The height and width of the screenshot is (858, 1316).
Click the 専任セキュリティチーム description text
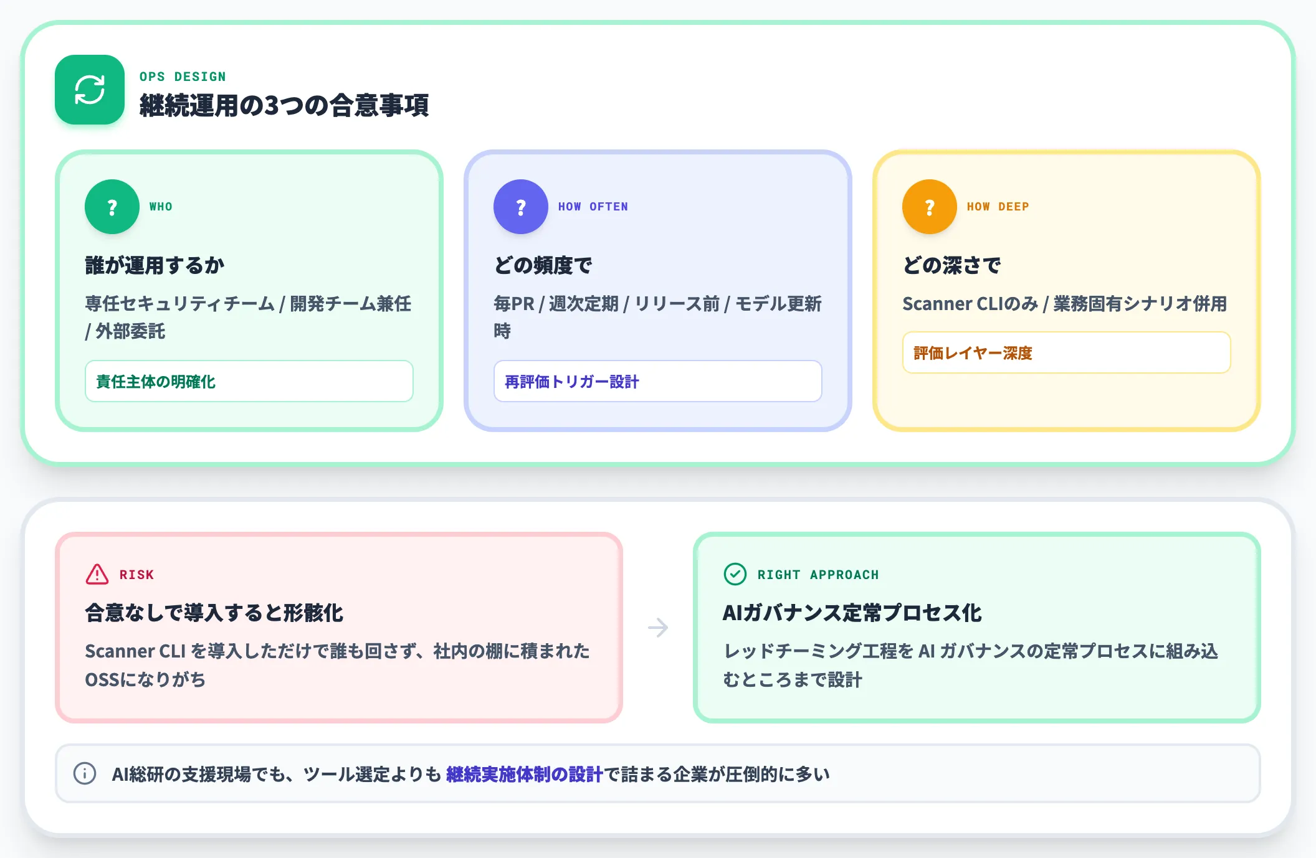pos(248,318)
